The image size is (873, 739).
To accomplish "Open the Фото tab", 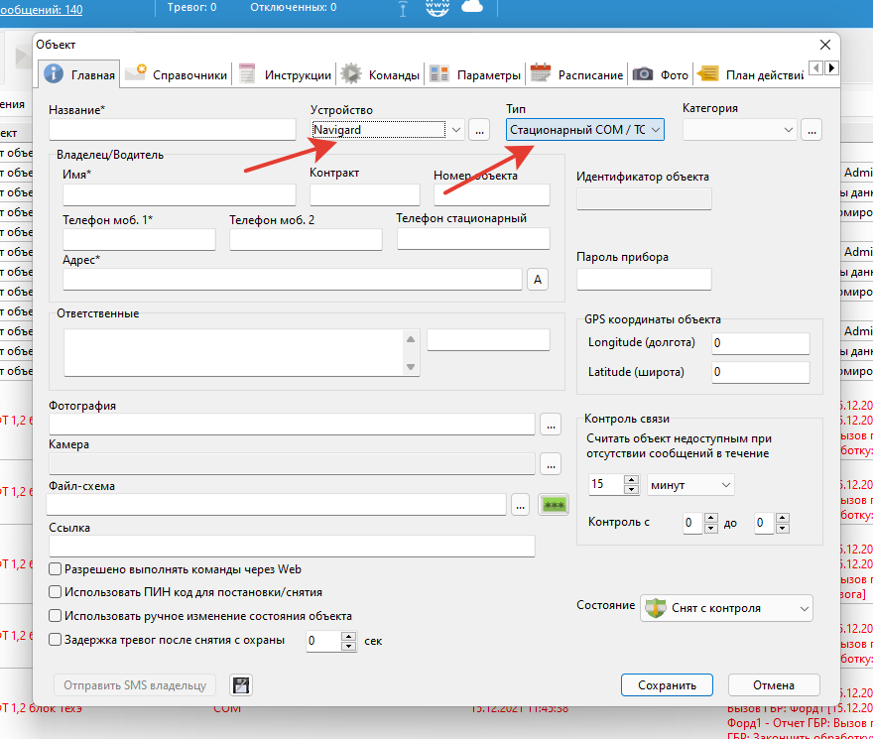I will (x=661, y=74).
